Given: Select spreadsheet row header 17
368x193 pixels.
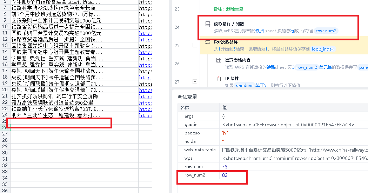Looking at the screenshot, I should [x=5, y=71].
